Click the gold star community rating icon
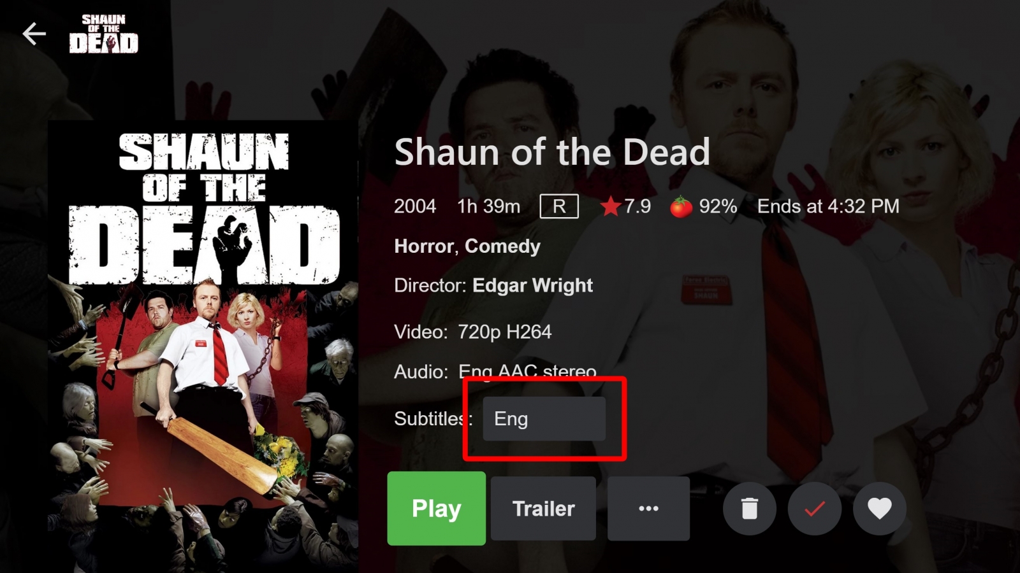1020x573 pixels. coord(610,206)
